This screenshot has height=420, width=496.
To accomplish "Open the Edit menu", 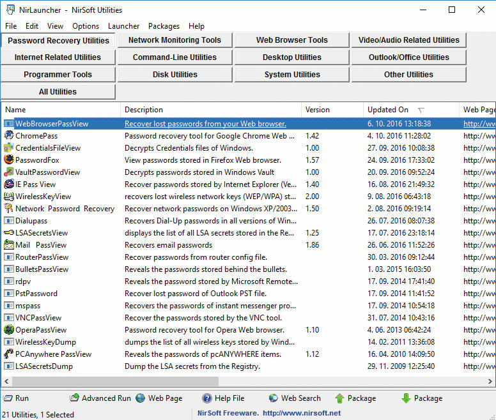I will tap(32, 26).
